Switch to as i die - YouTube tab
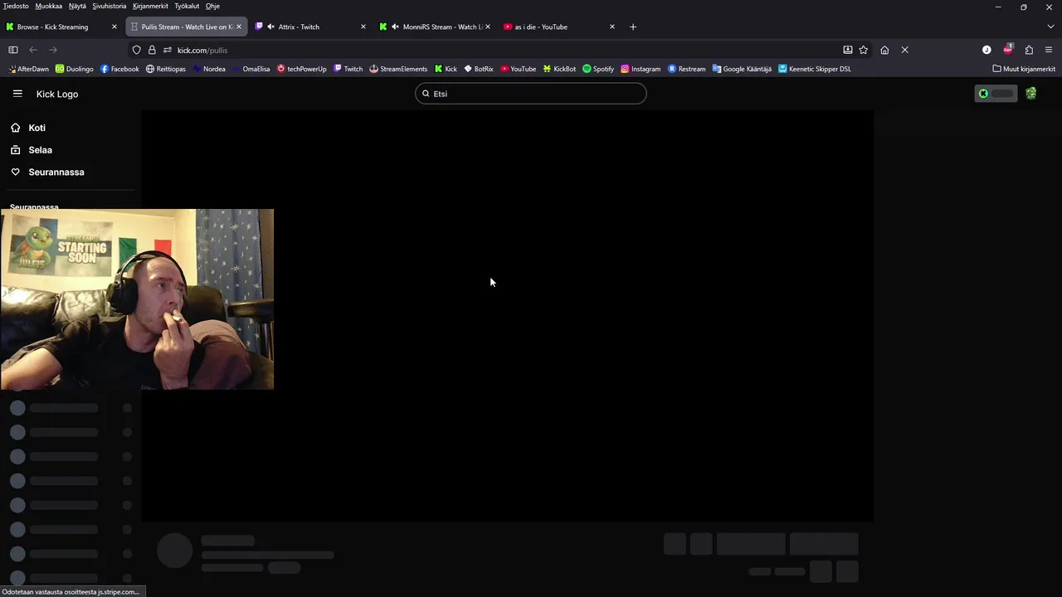The width and height of the screenshot is (1062, 597). point(560,27)
